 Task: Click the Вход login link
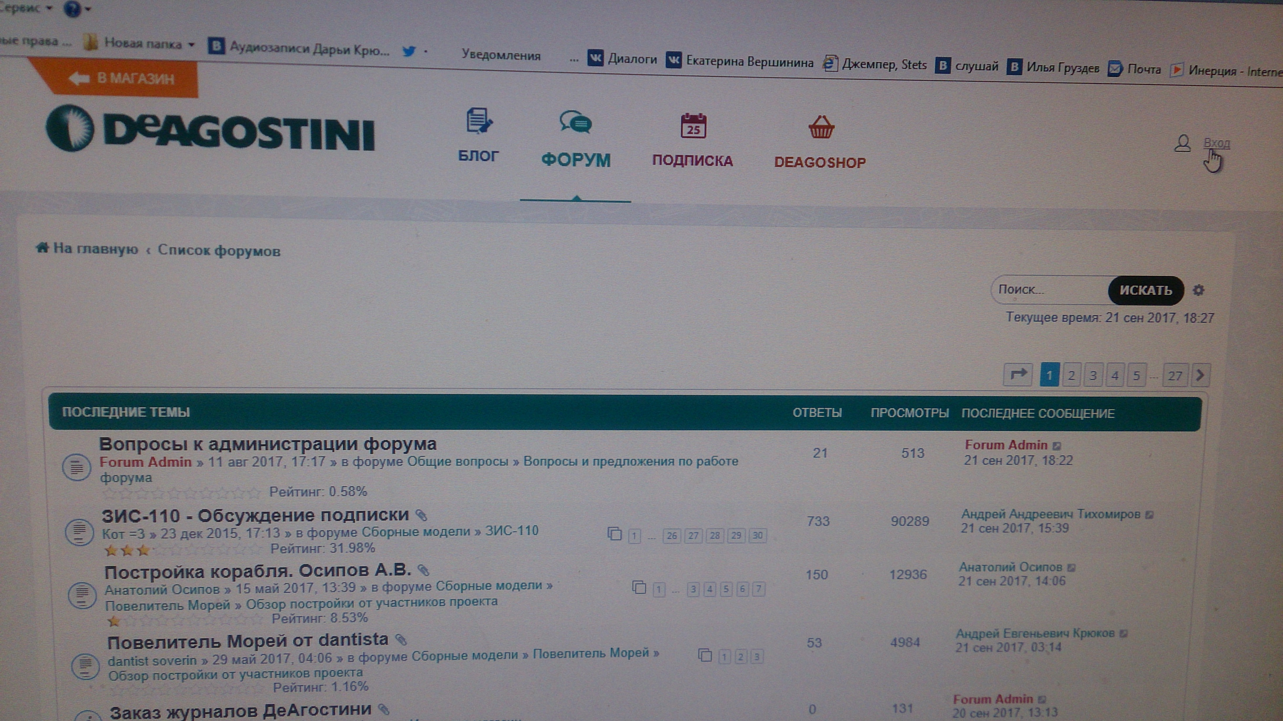1216,143
